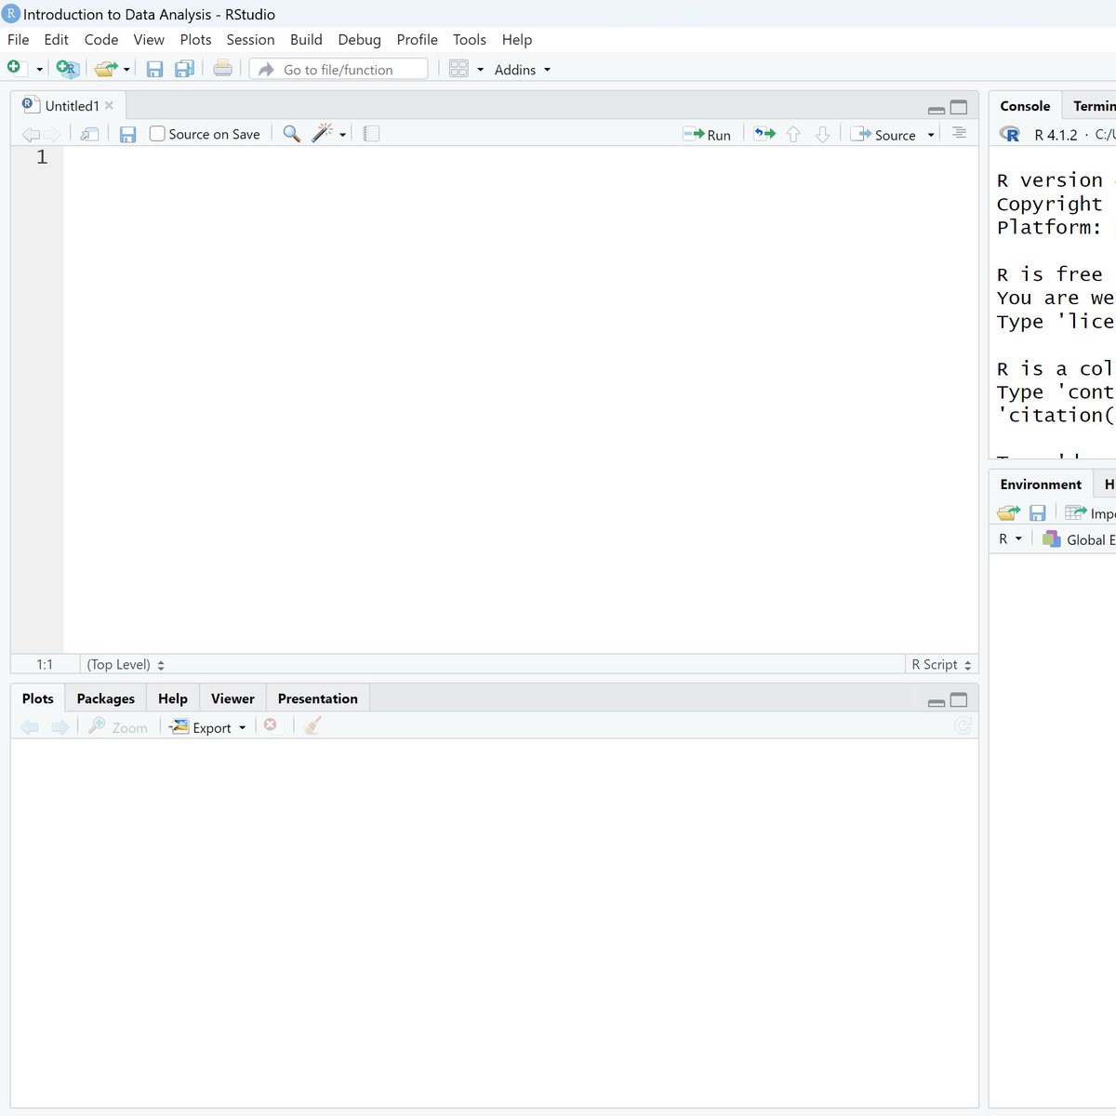This screenshot has height=1116, width=1116.
Task: Change file type via R Script selector
Action: coord(941,665)
